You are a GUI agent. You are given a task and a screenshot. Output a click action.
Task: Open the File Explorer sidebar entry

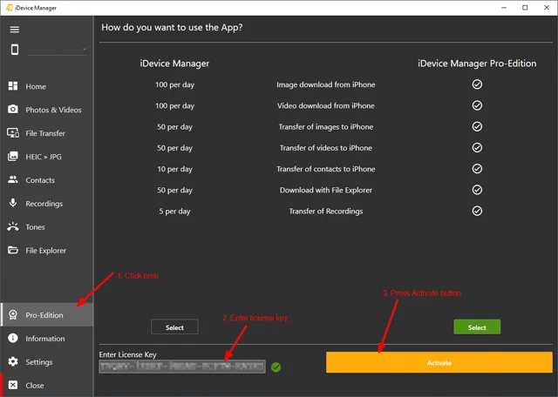[45, 251]
